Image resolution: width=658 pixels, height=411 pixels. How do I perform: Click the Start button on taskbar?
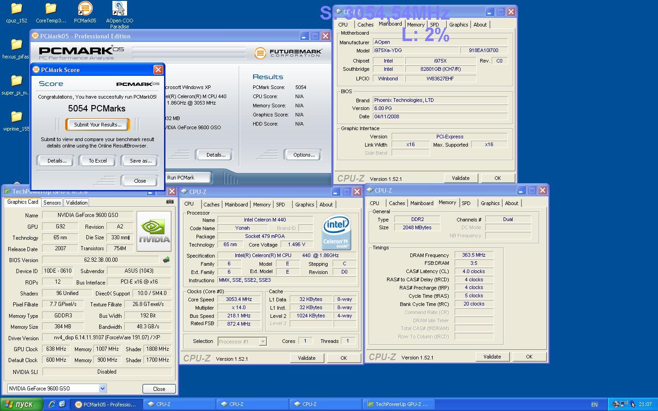pyautogui.click(x=21, y=404)
